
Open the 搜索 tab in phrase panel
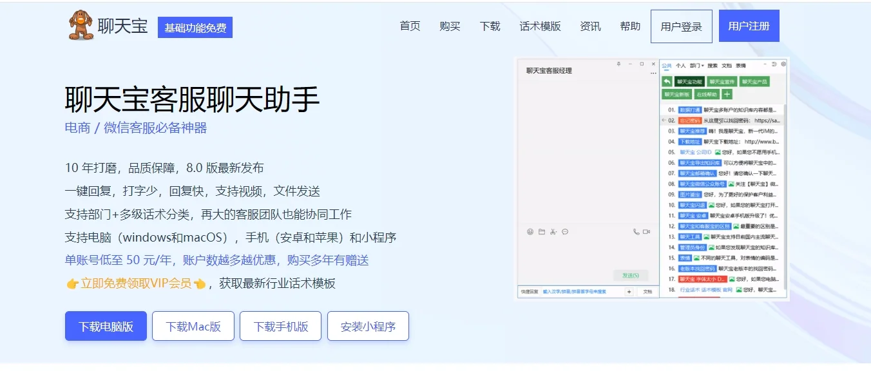[713, 66]
